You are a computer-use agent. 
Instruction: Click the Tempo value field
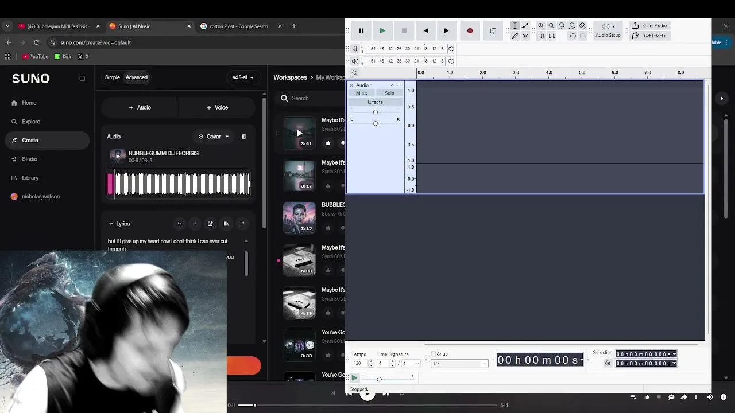(x=359, y=364)
